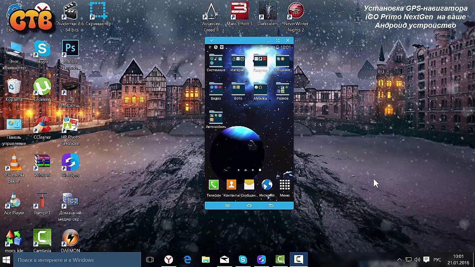Show hidden system tray icons
Screen dimensions: 475x267
[399, 260]
